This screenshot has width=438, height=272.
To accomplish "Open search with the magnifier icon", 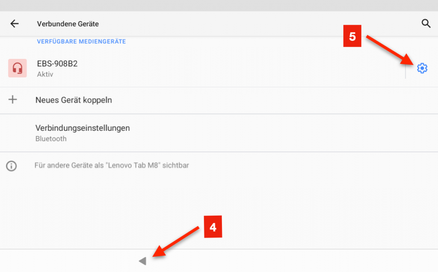I will pos(426,24).
